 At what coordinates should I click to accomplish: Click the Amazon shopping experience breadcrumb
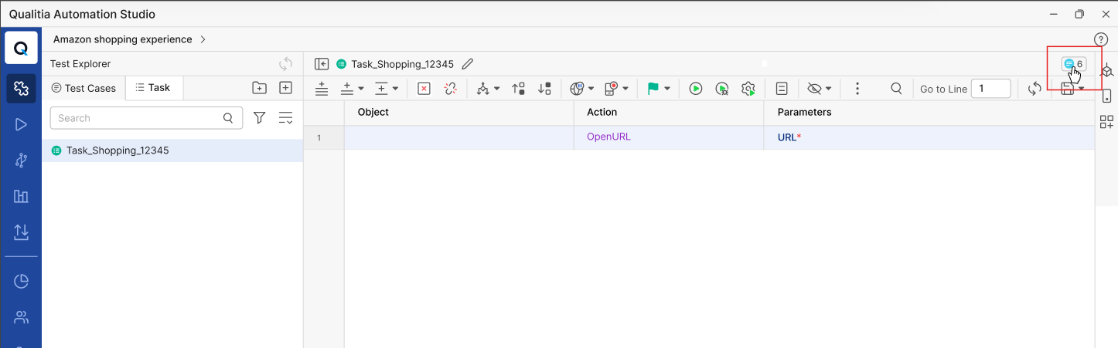(122, 39)
